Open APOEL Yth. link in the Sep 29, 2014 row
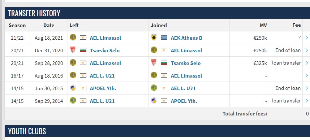This screenshot has width=310, height=140. 184,101
